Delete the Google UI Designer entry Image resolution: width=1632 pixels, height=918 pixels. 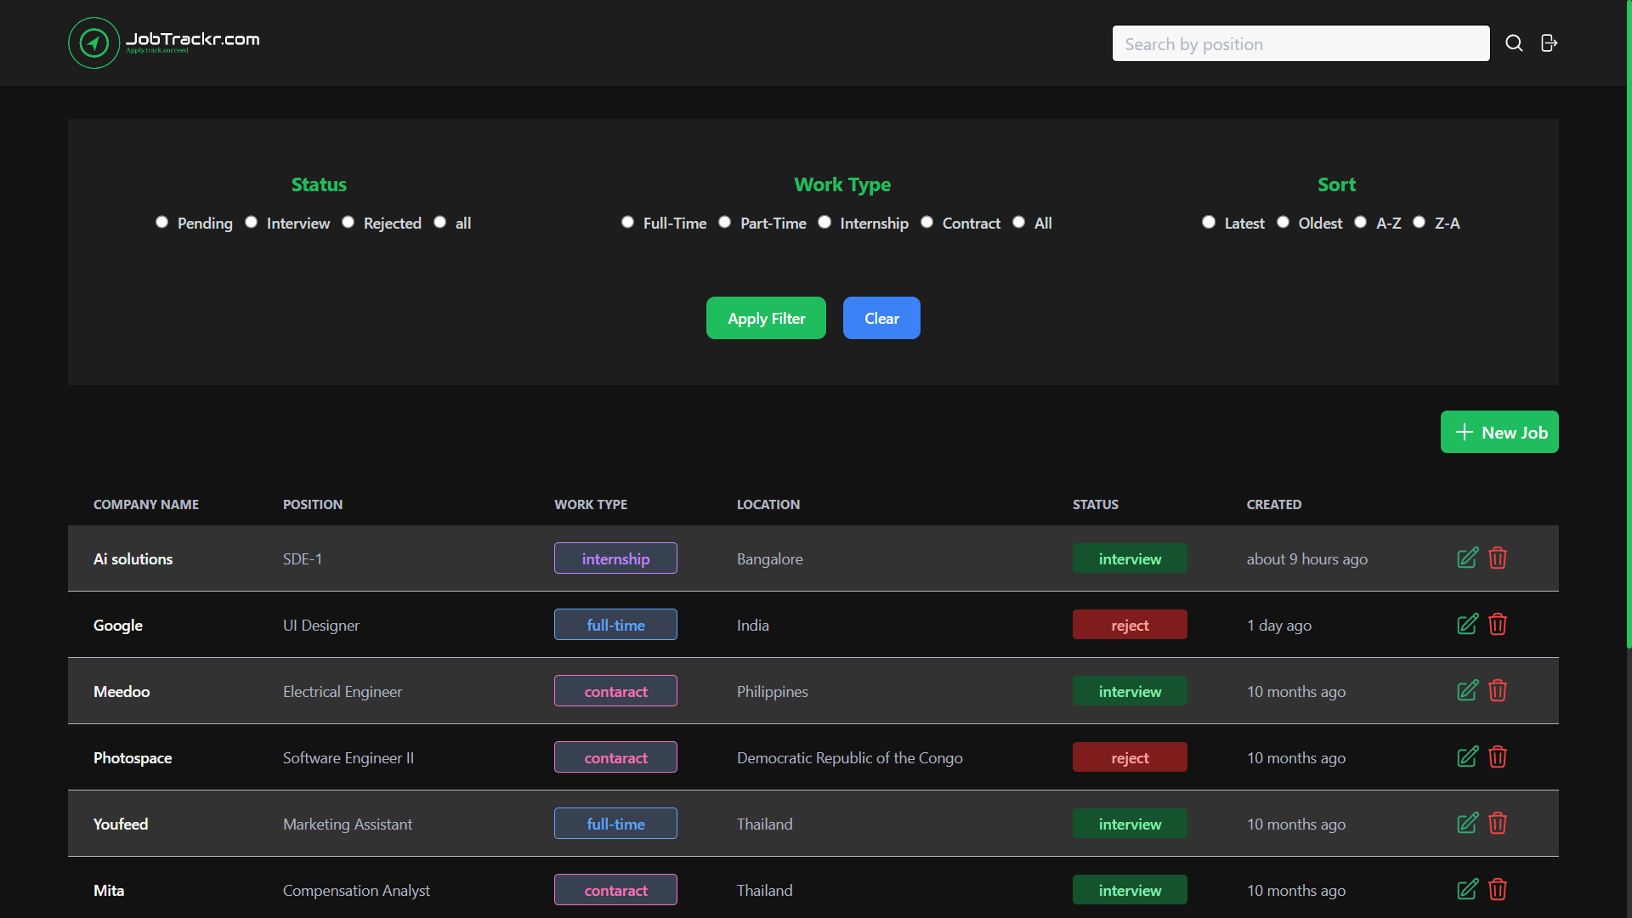coord(1498,624)
